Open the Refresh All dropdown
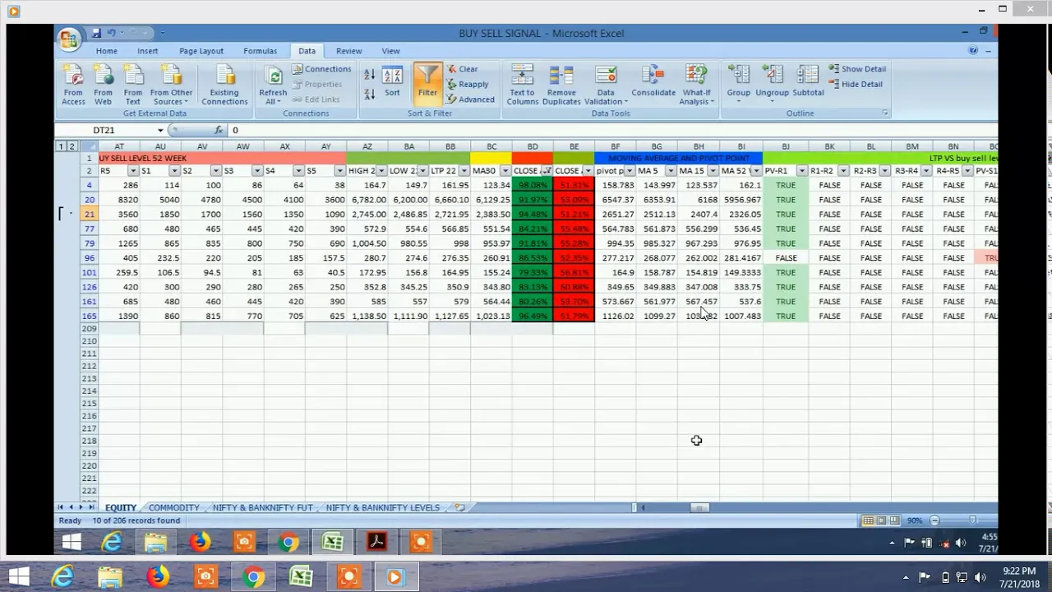The image size is (1052, 592). click(x=273, y=97)
